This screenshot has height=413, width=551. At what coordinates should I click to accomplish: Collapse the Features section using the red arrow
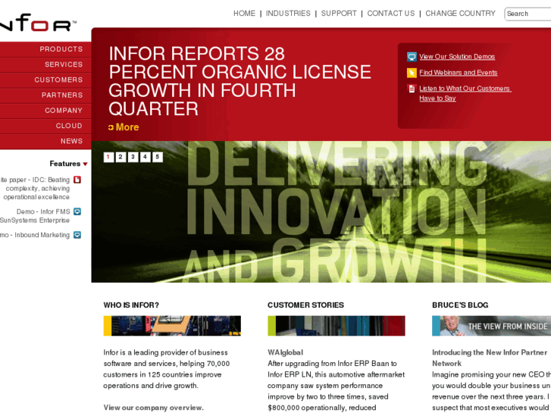85,164
